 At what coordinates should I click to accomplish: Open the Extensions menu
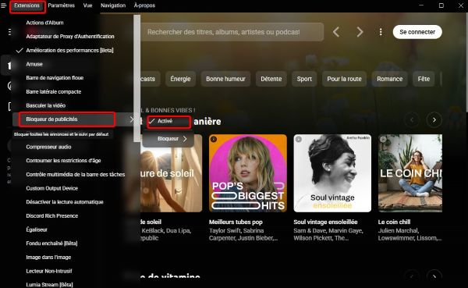pyautogui.click(x=27, y=5)
